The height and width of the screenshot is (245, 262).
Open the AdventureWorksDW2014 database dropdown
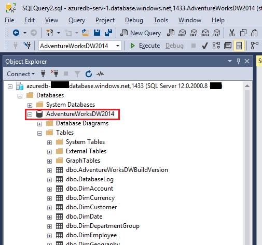pyautogui.click(x=118, y=46)
